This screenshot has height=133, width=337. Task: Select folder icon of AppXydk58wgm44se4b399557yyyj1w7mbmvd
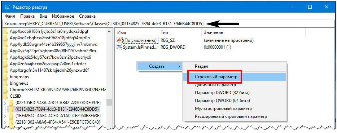pyautogui.click(x=5, y=44)
